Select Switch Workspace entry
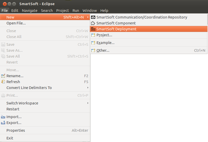Image resolution: width=208 pixels, height=142 pixels. point(45,103)
